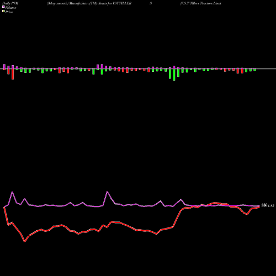Screen dimensions: 276x276
Task: Click the 'V.S.T Tillers Tractors Limit' company name
Action: (201, 3)
